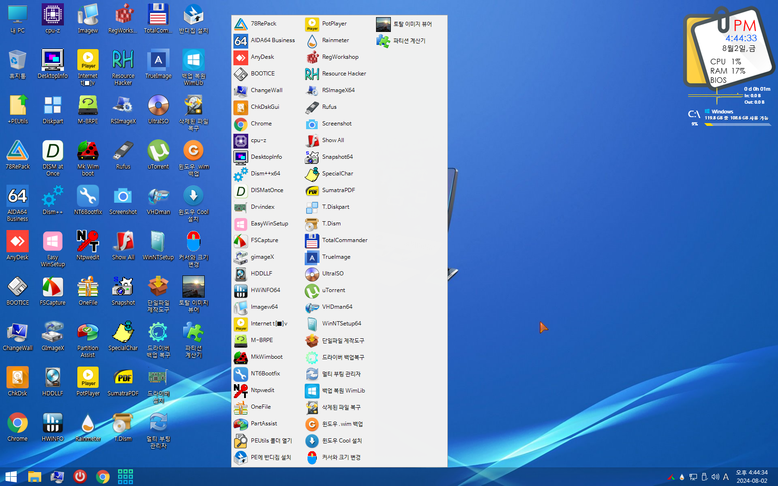The height and width of the screenshot is (486, 778).
Task: Click the red power button on taskbar
Action: [x=80, y=477]
